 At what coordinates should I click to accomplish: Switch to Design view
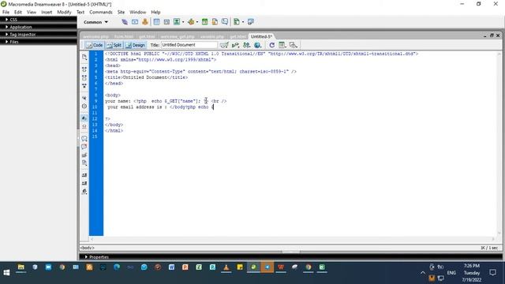click(136, 45)
